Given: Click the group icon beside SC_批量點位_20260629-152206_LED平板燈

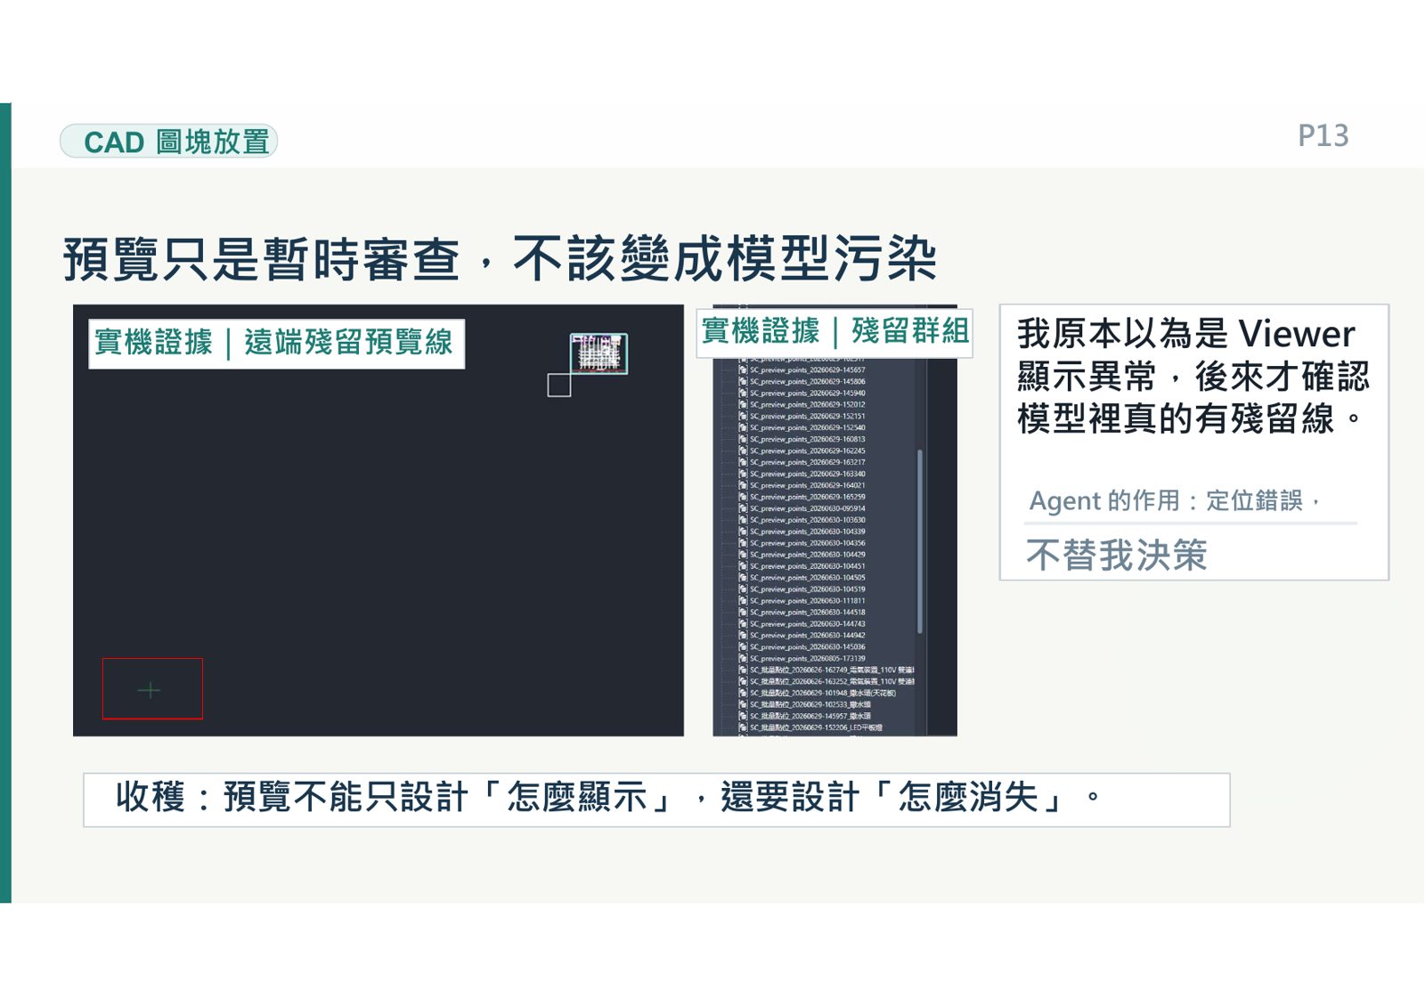Looking at the screenshot, I should click(743, 728).
